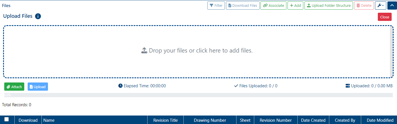Sort by Revision Title column
Viewport: 397px width, 124px height.
[x=166, y=120]
